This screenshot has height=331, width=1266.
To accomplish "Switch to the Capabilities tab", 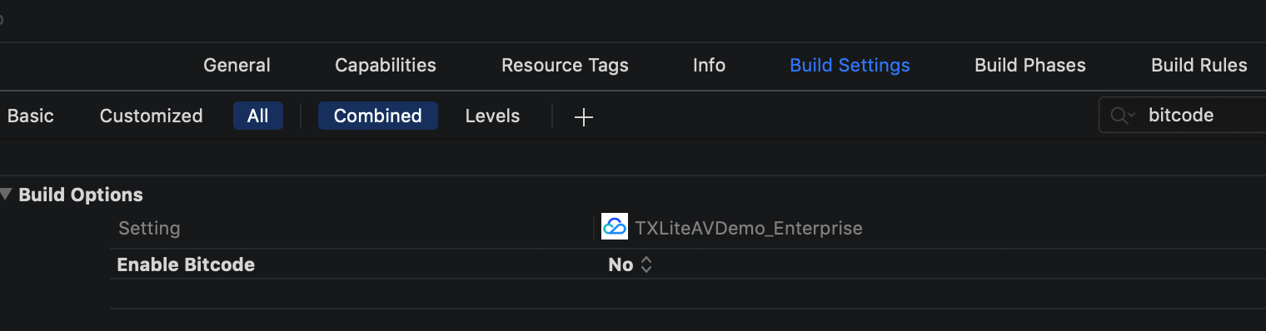I will pyautogui.click(x=386, y=65).
